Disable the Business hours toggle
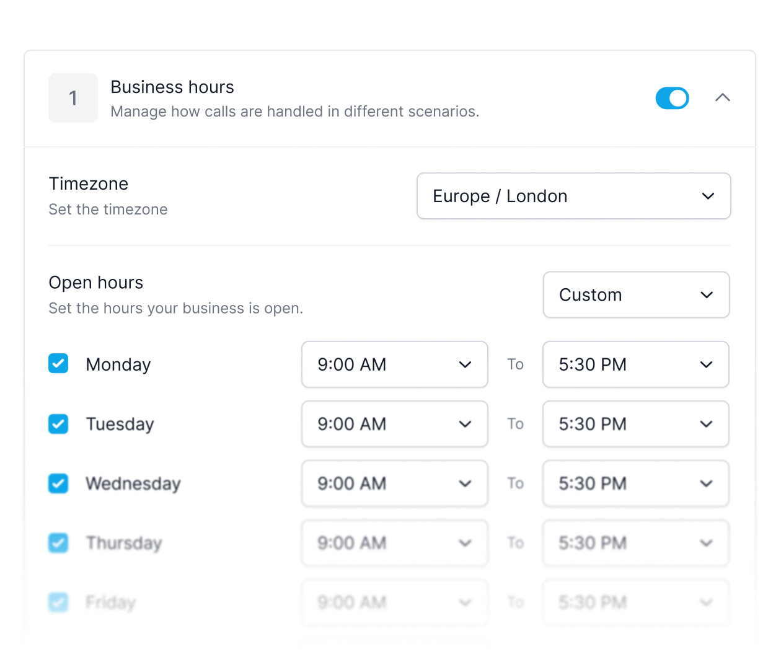Viewport: 781px width, 657px height. coord(673,97)
